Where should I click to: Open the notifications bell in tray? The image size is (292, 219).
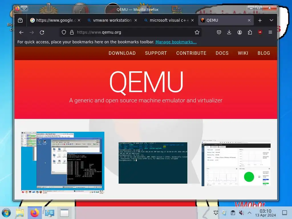[216, 213]
